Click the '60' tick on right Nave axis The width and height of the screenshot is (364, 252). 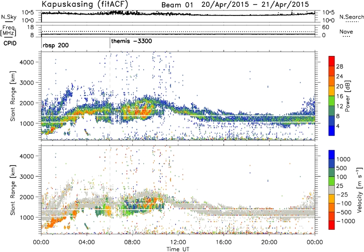(325, 27)
